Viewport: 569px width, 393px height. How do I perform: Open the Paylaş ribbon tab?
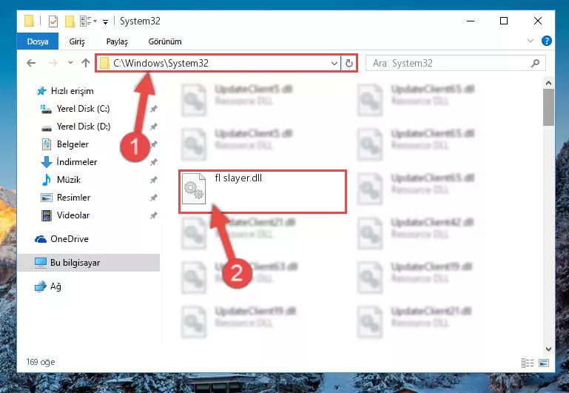pos(117,41)
